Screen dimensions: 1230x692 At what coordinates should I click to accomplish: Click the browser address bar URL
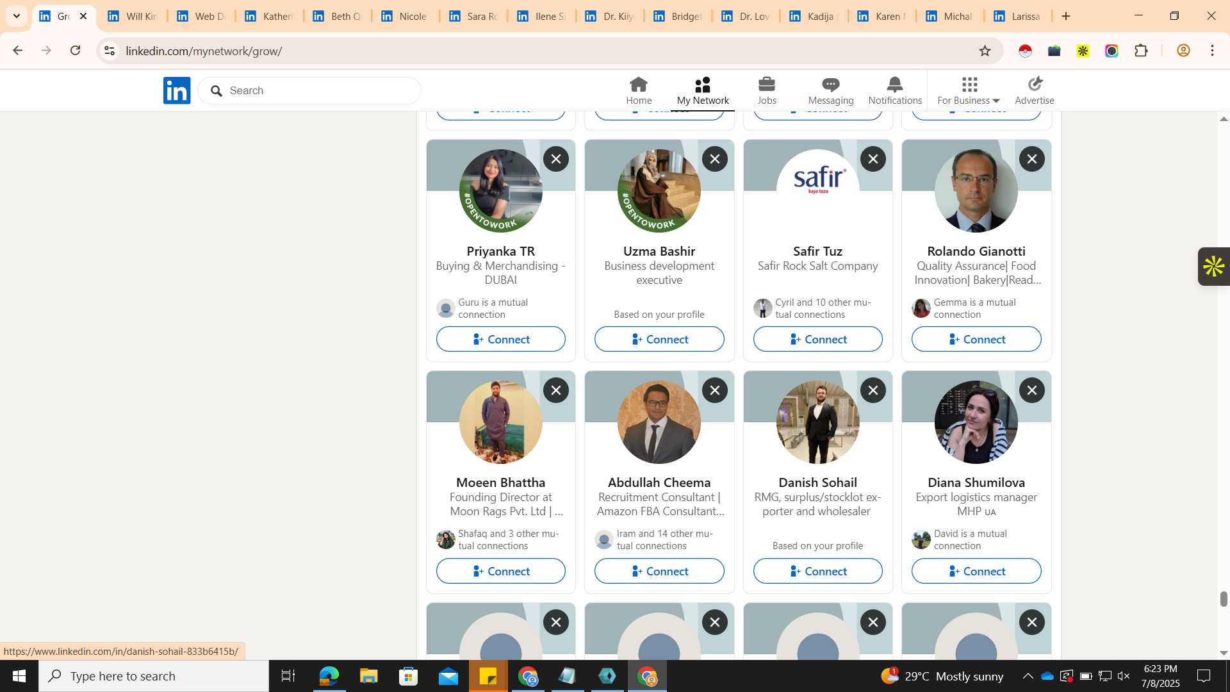[204, 51]
